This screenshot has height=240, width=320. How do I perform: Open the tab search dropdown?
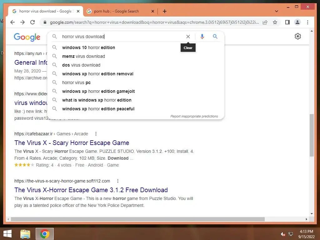[x=277, y=11]
